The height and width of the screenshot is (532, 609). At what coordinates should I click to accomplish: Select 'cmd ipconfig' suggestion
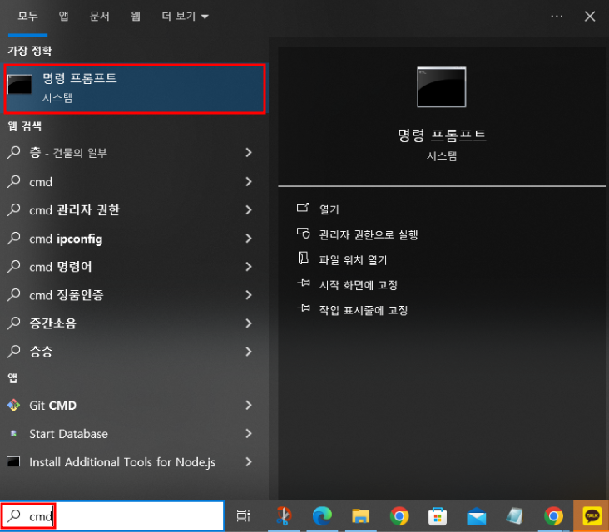(x=134, y=239)
